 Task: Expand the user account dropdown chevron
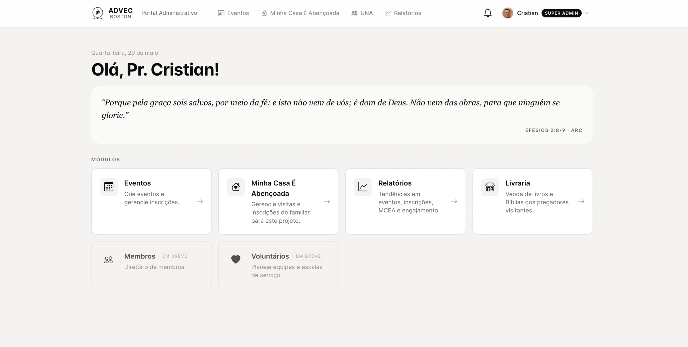587,13
